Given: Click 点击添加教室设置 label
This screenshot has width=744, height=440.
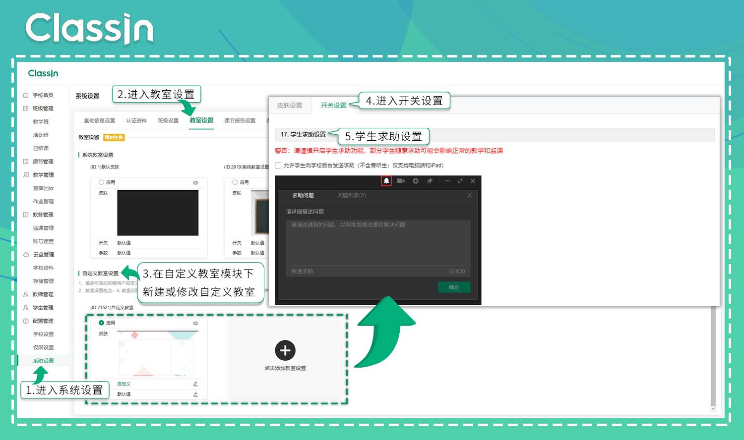Looking at the screenshot, I should pos(285,368).
